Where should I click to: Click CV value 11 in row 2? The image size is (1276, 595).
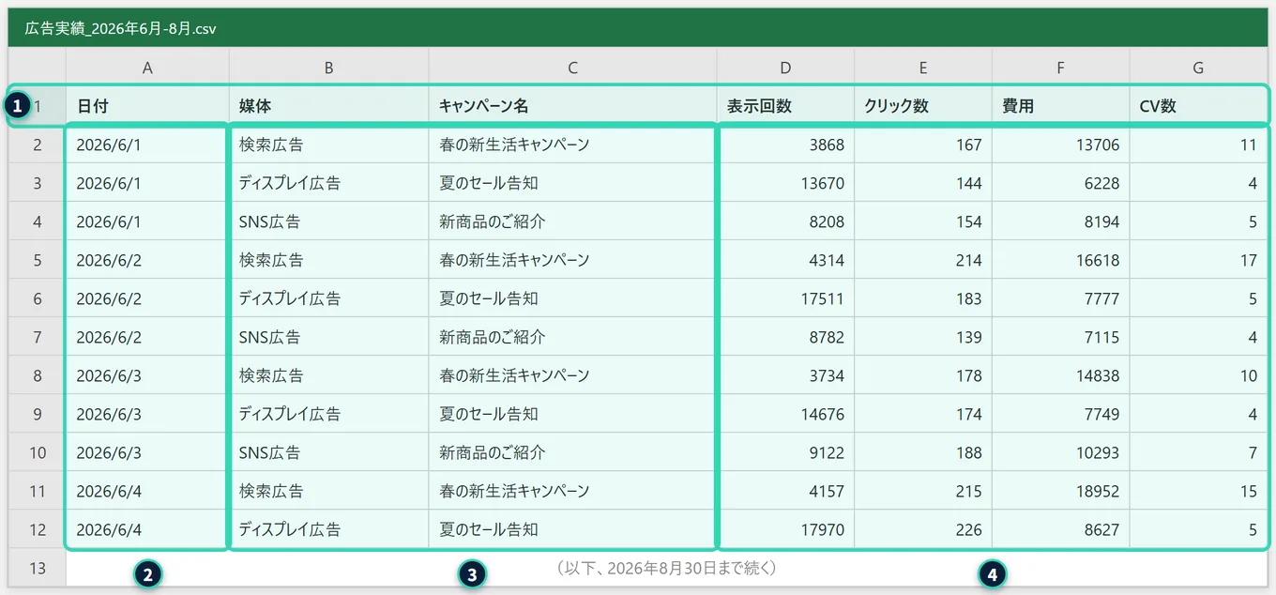tap(1198, 145)
